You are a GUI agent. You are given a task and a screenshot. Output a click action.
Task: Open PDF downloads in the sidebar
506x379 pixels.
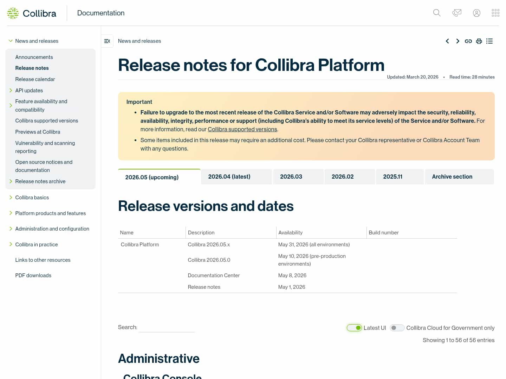click(33, 275)
